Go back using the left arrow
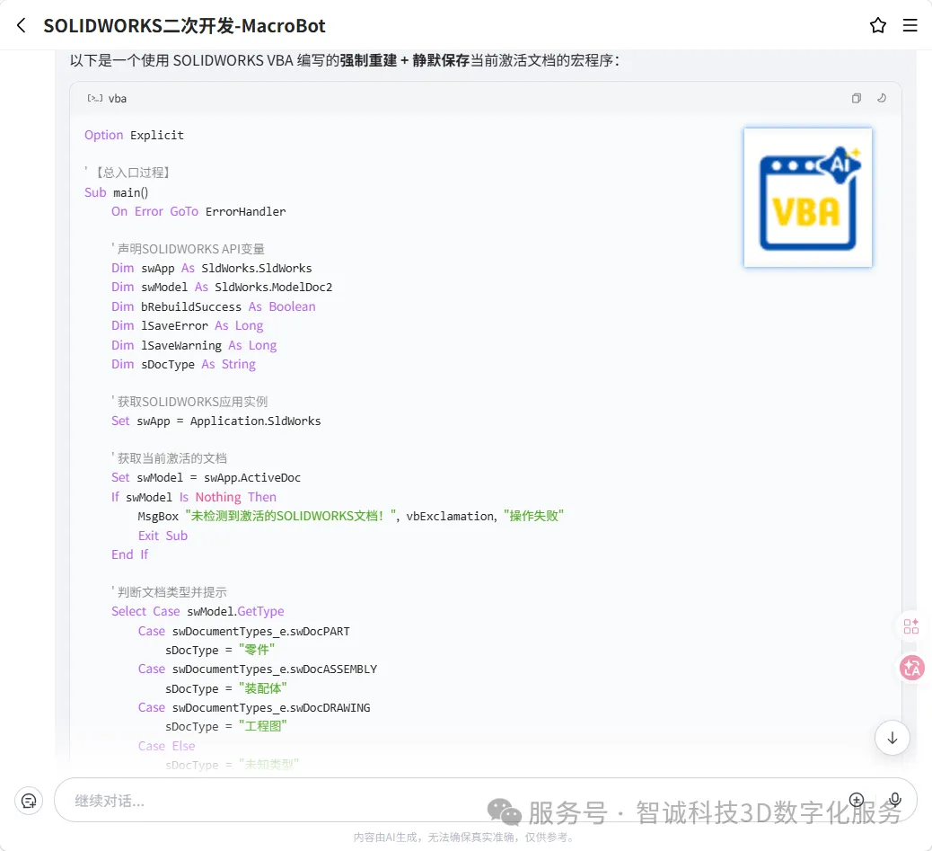Viewport: 932px width, 851px height. [22, 25]
